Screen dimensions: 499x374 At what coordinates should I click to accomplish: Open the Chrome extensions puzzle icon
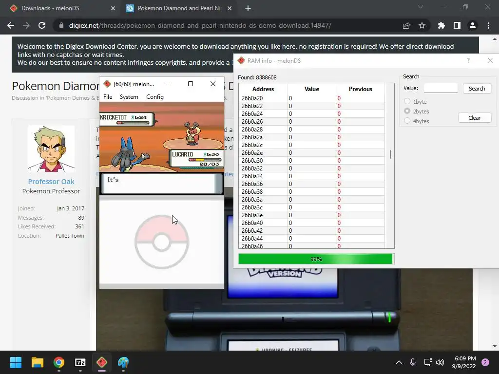click(441, 25)
